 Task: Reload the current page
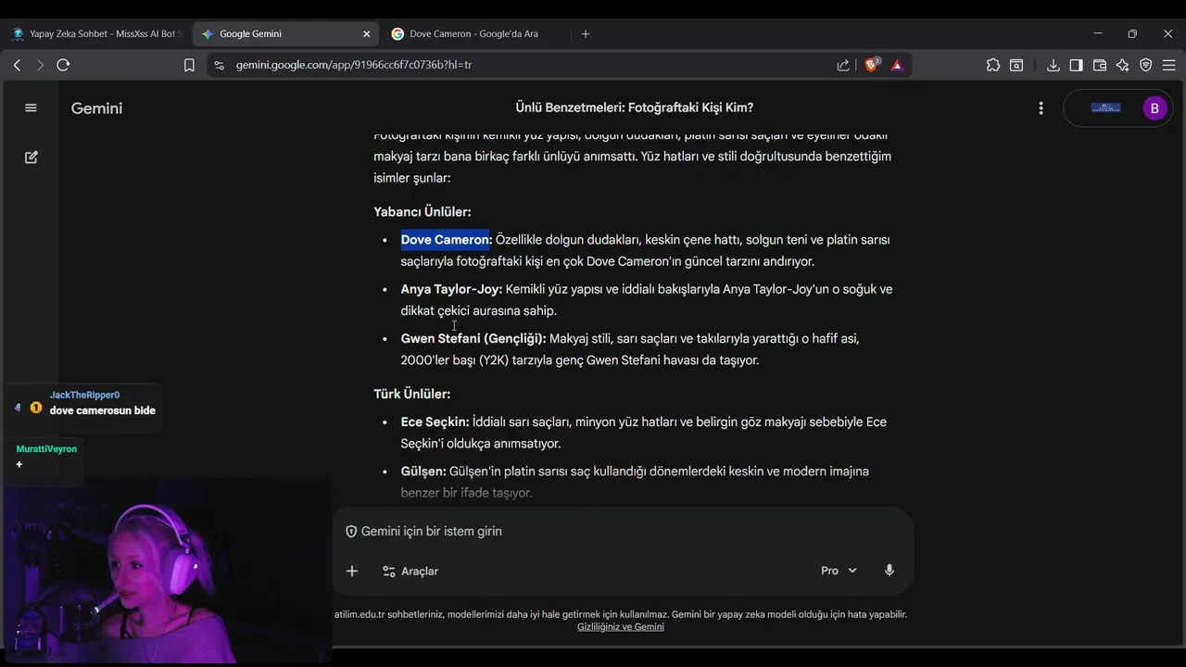[63, 65]
